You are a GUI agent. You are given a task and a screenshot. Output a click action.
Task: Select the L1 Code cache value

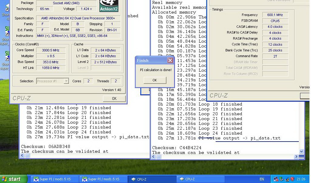pos(105,56)
